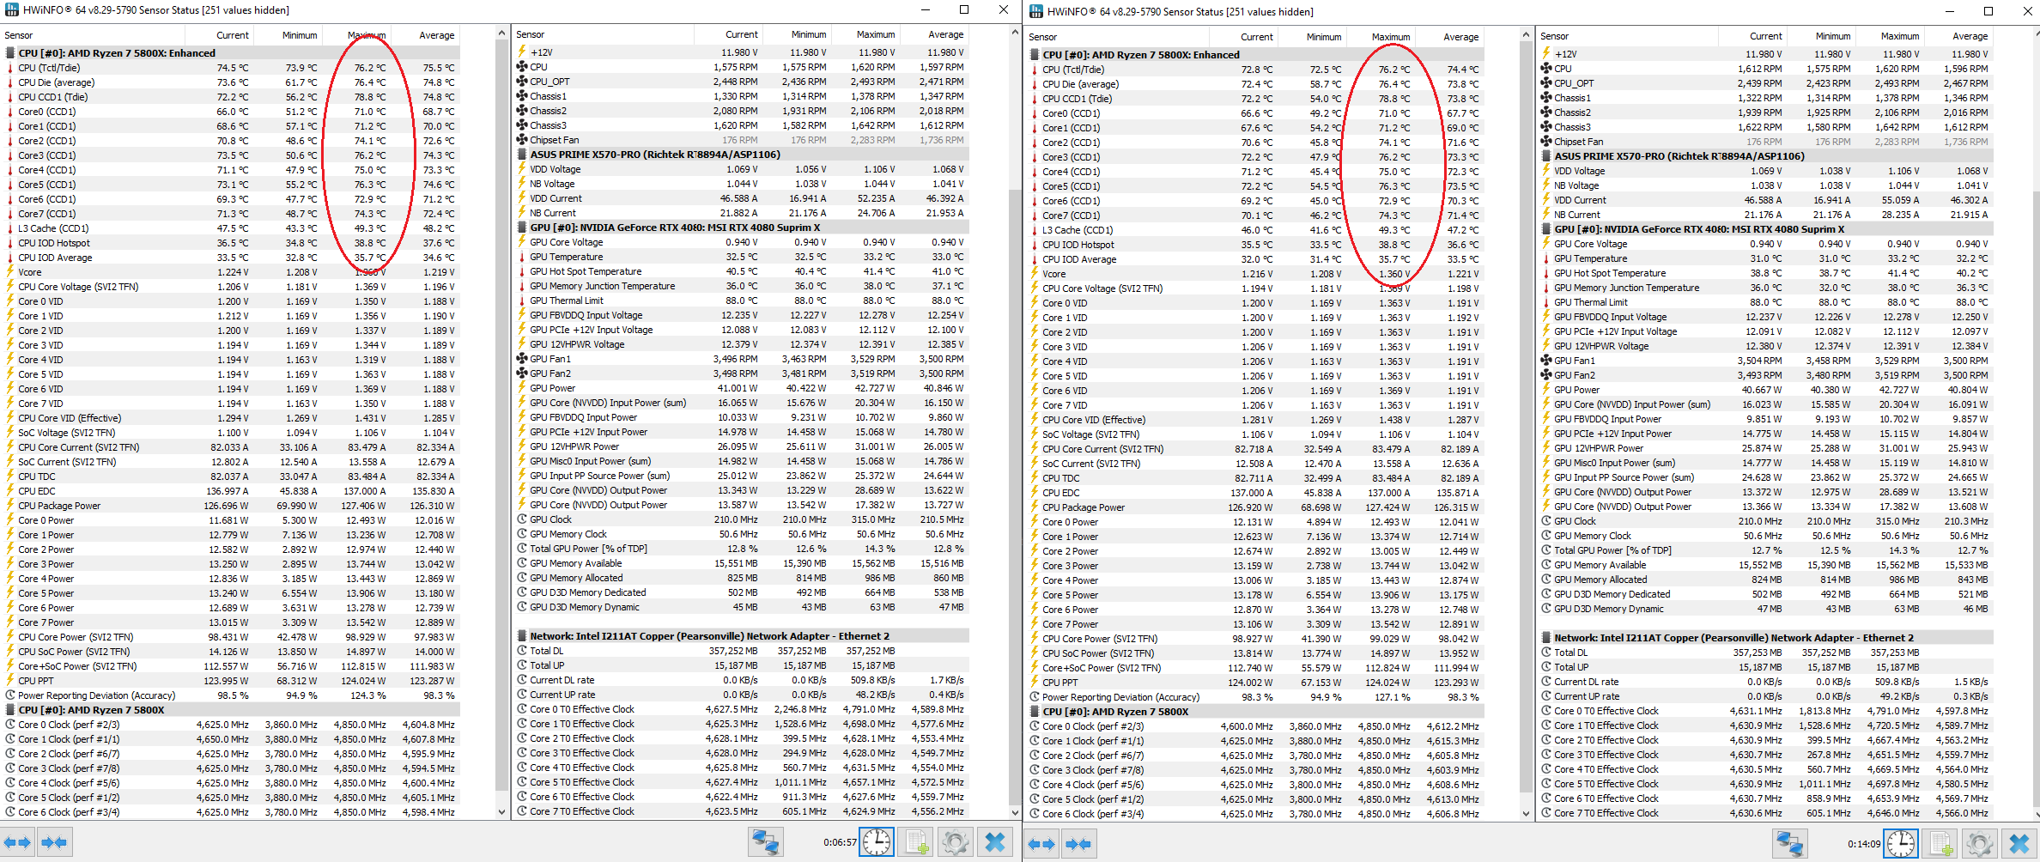Select the CPU PPT row in left window
Screen dimensions: 2040x862
230,681
